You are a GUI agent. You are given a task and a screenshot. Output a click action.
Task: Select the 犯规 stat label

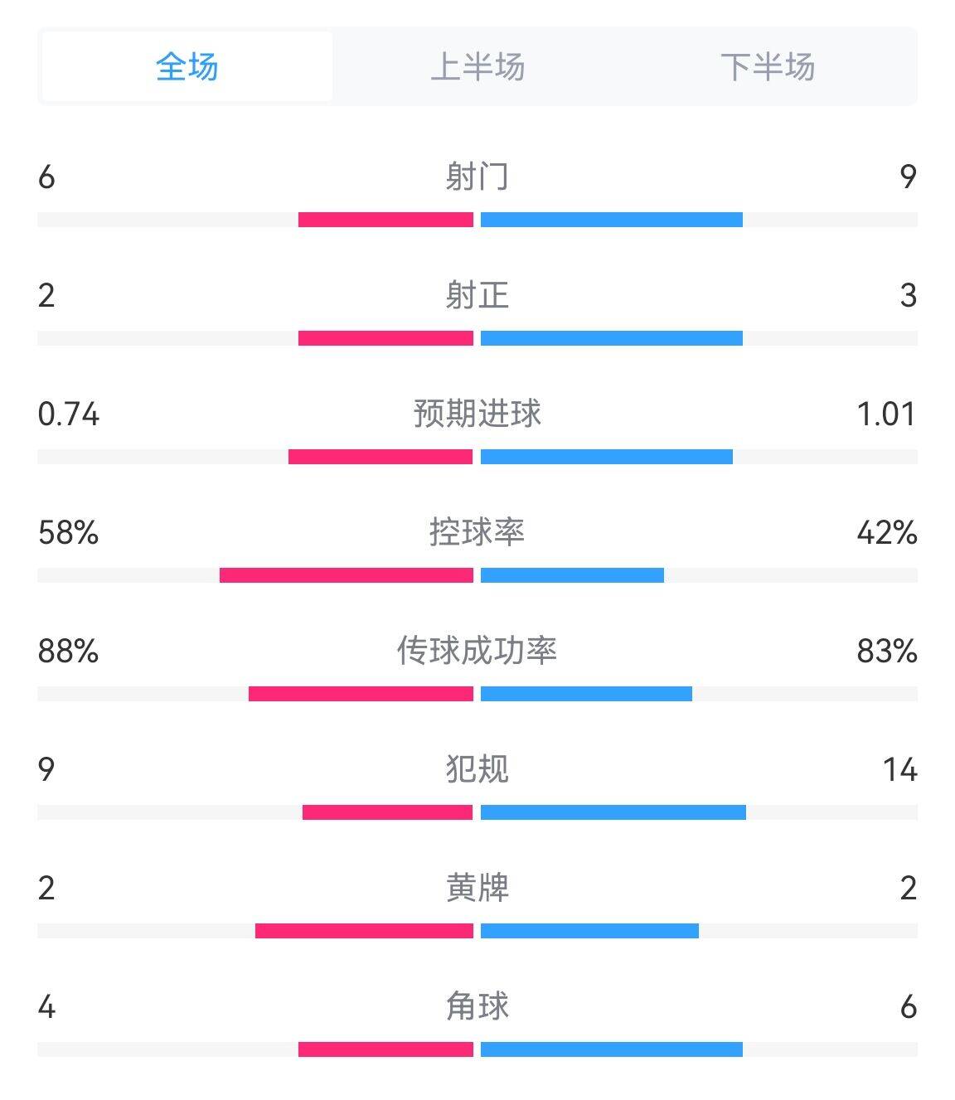pos(477,769)
